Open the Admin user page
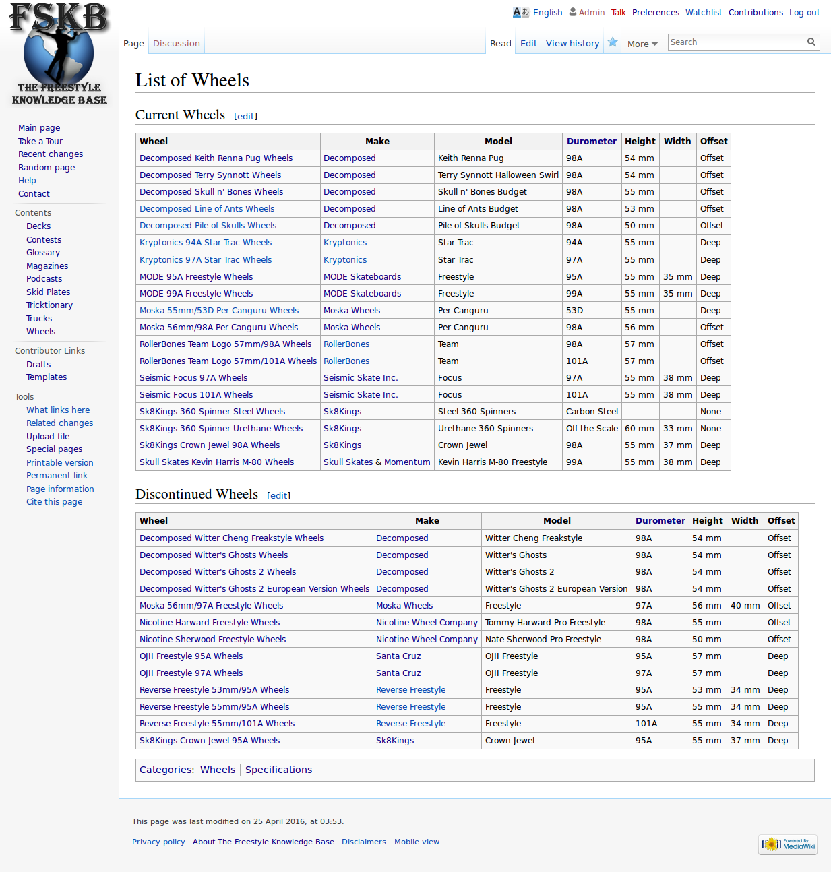 pyautogui.click(x=591, y=13)
